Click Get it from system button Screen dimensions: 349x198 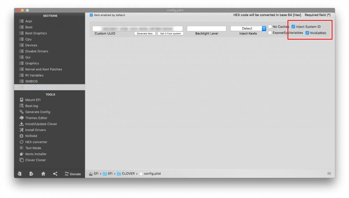(x=171, y=33)
